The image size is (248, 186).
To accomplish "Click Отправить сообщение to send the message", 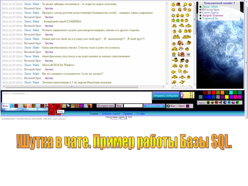I will tap(166, 96).
